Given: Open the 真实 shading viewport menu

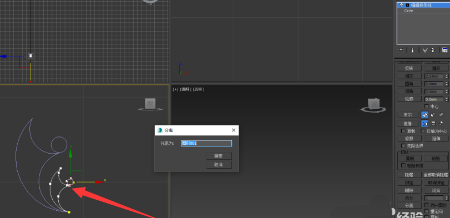Looking at the screenshot, I should tap(198, 89).
